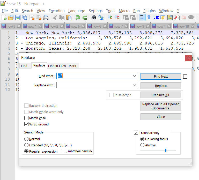
Task: Click the Close button in Replace dialog
Action: (161, 117)
